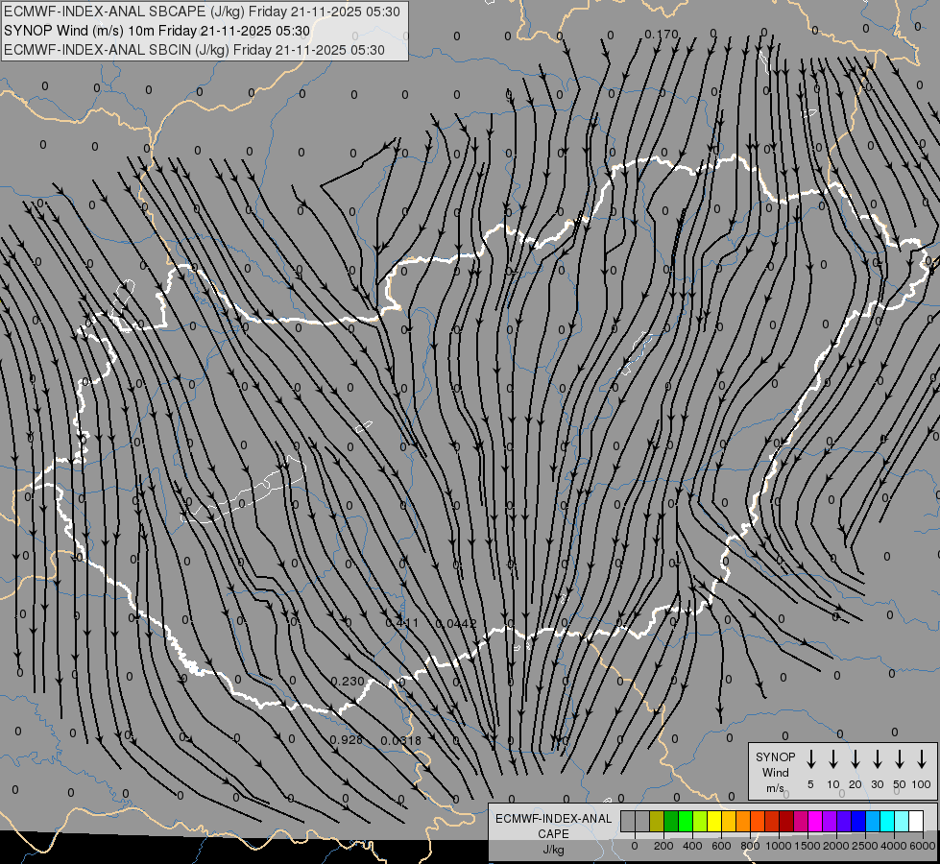Click the 600 tick label on the CAPE scale
This screenshot has width=940, height=864.
click(721, 846)
